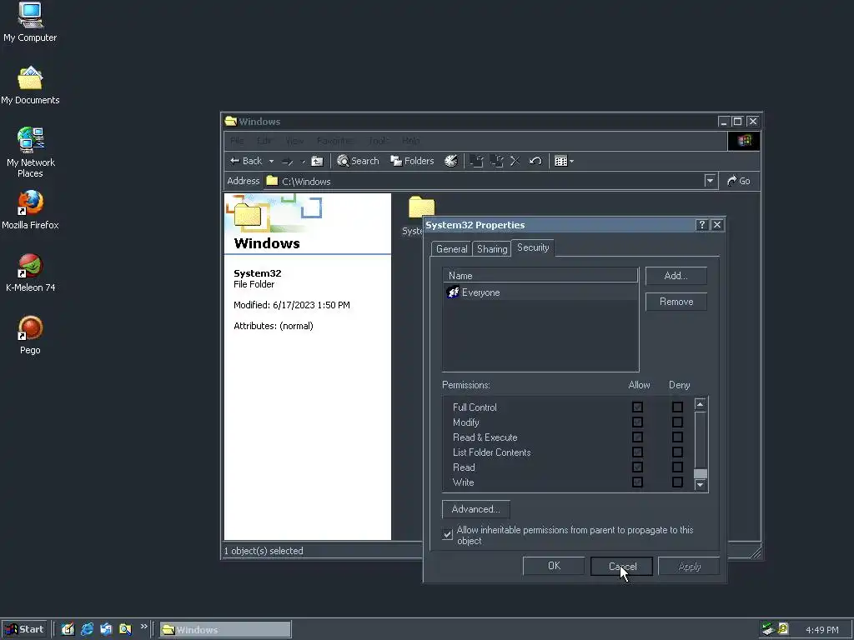Viewport: 854px width, 640px height.
Task: Uncheck Allow inheritable permissions checkbox
Action: point(447,534)
